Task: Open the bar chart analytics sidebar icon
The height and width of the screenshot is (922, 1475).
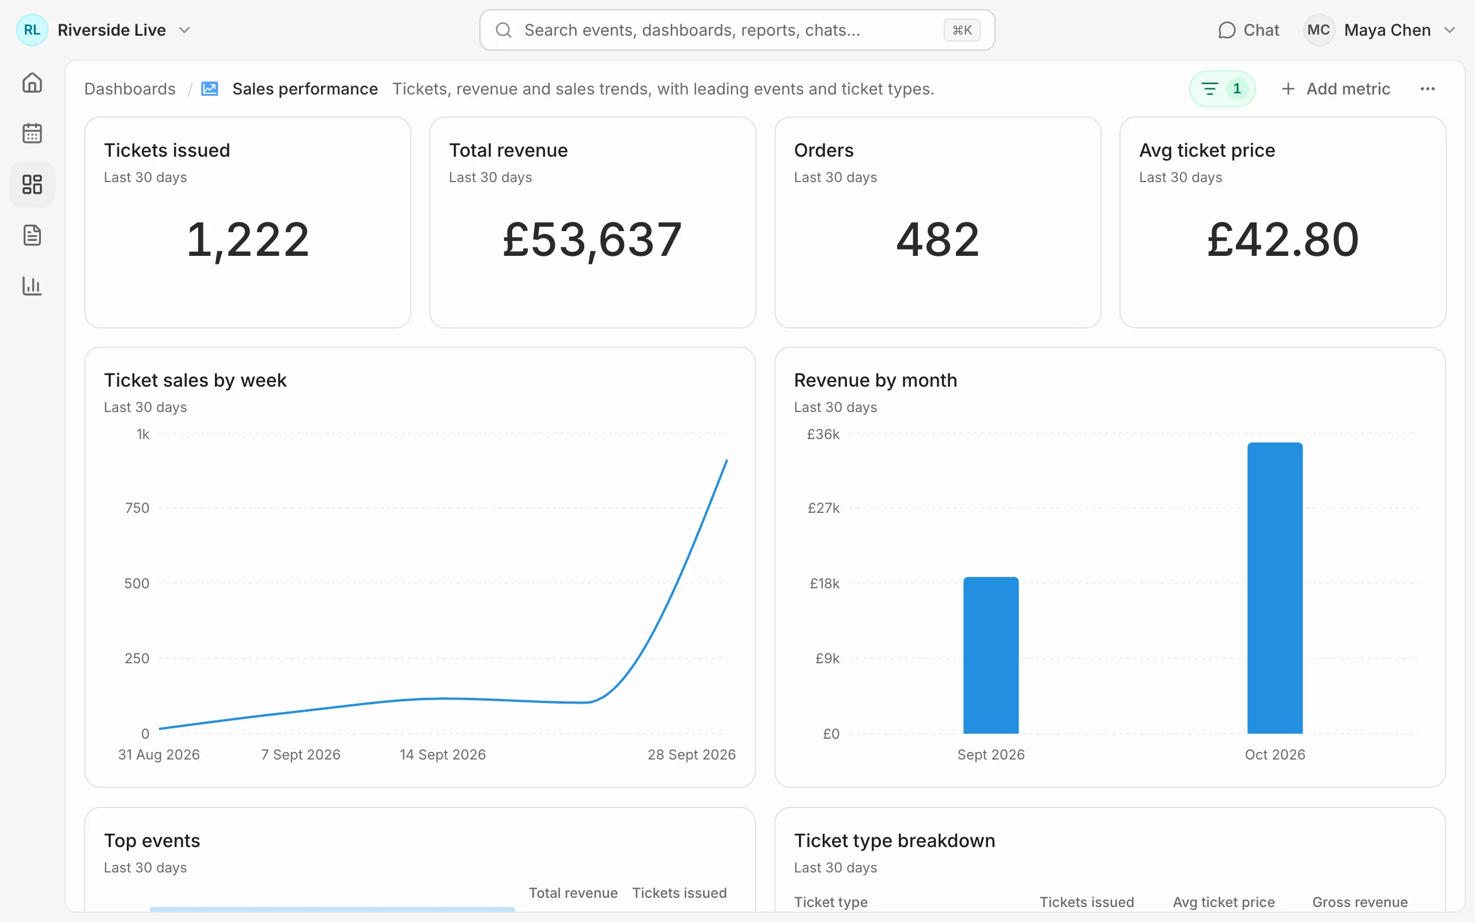Action: (32, 285)
